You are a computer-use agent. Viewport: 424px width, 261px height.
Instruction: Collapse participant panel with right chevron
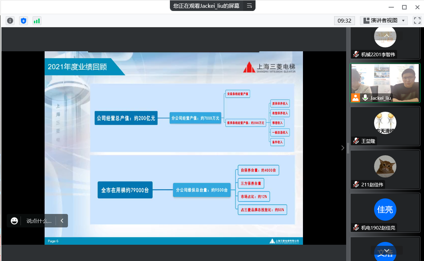[x=343, y=148]
